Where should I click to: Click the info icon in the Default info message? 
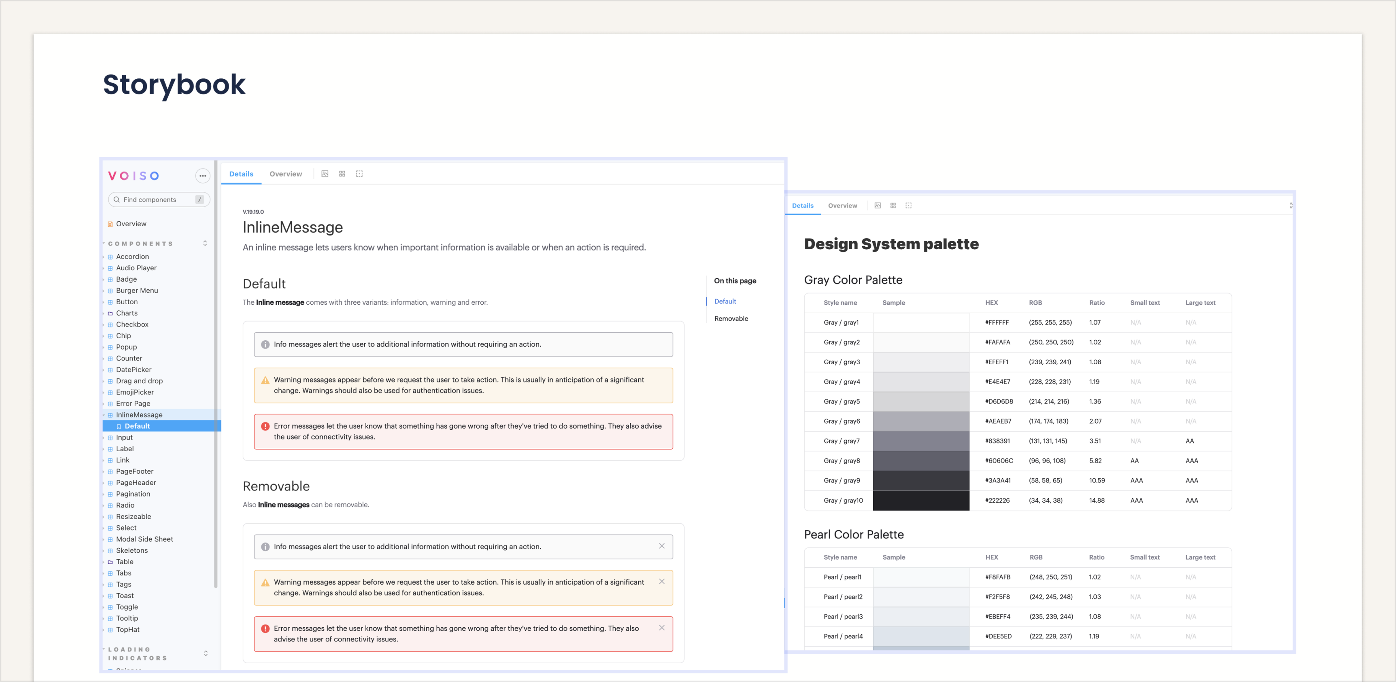pos(265,345)
